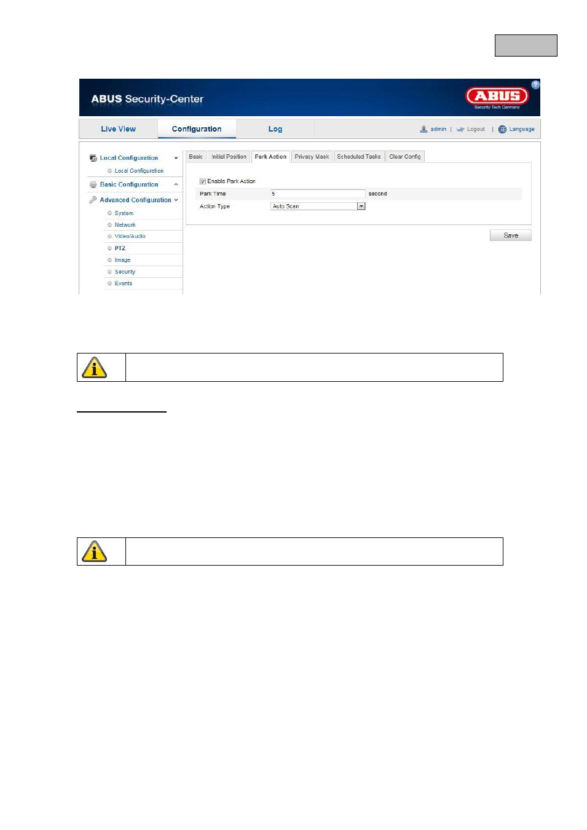Open the Initial Position tab
This screenshot has width=587, height=830.
point(229,157)
